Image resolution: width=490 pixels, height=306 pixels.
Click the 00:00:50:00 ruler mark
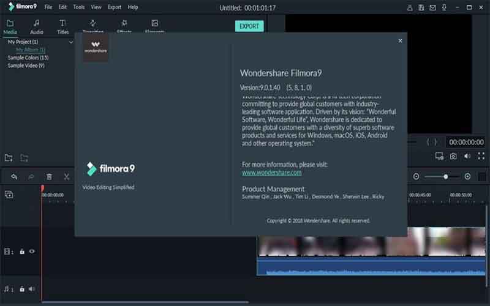[x=461, y=195]
